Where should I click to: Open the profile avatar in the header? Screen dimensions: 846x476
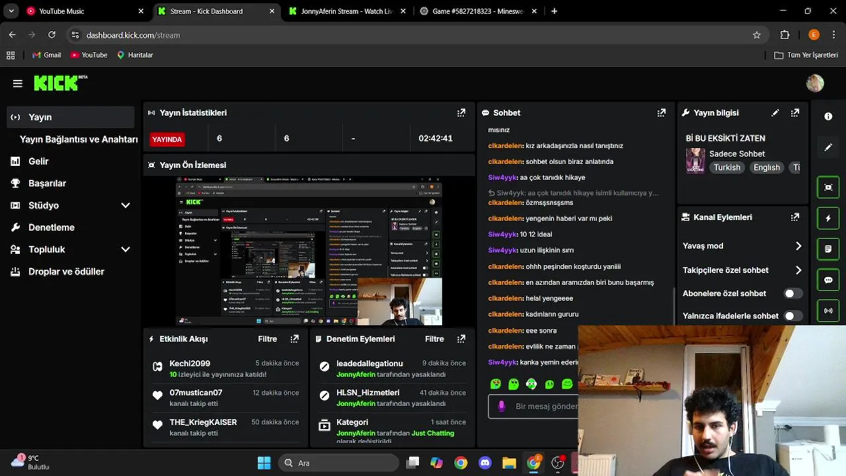click(x=815, y=83)
